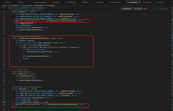Click the '// restore render data' comment
The image size is (173, 111).
26,78
